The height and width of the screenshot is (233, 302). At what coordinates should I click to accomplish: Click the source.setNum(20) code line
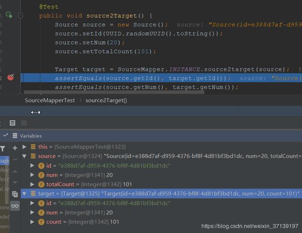coord(90,43)
